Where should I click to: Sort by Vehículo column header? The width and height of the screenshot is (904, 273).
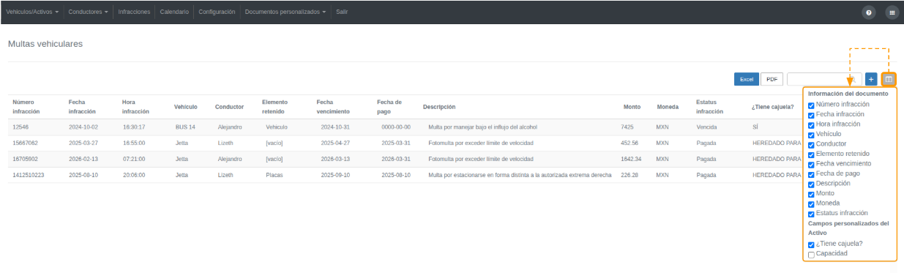pos(186,107)
